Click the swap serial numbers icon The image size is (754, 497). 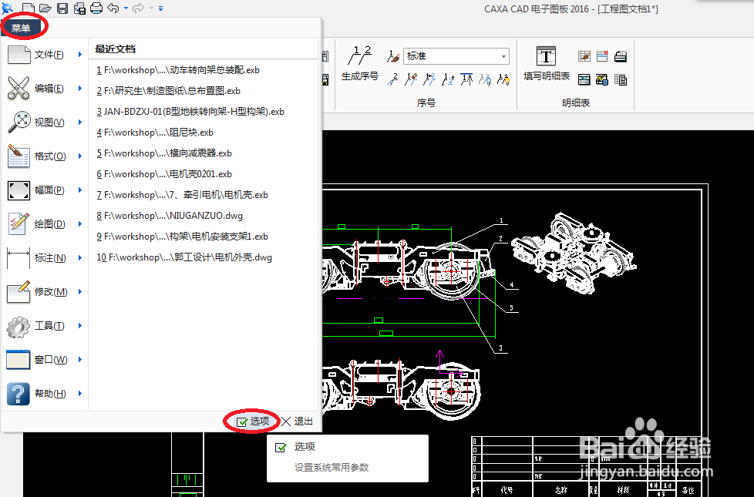429,79
